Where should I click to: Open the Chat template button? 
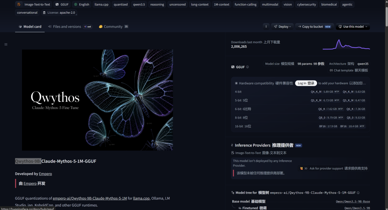pos(349,70)
